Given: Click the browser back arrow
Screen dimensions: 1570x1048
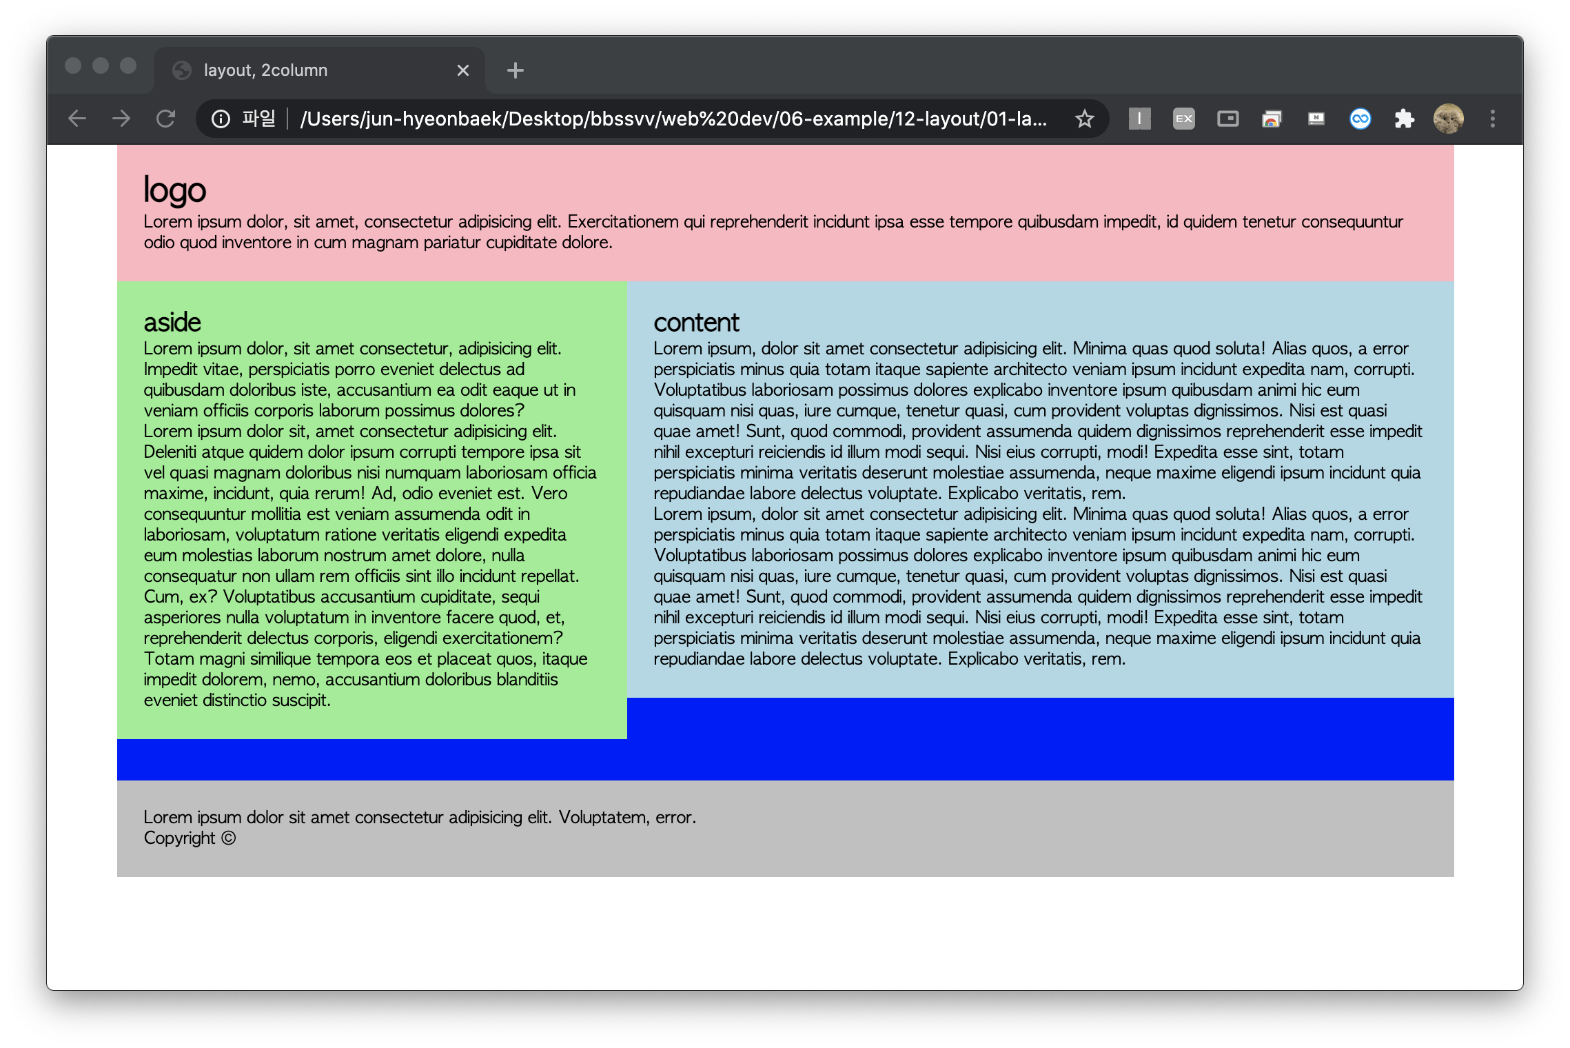Looking at the screenshot, I should point(77,119).
